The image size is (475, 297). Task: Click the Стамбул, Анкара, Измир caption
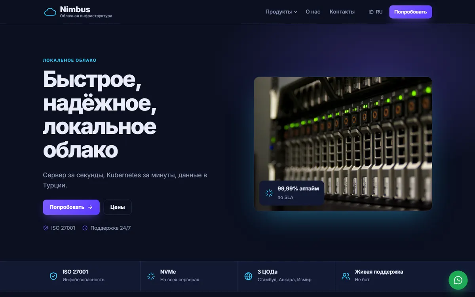pos(285,280)
